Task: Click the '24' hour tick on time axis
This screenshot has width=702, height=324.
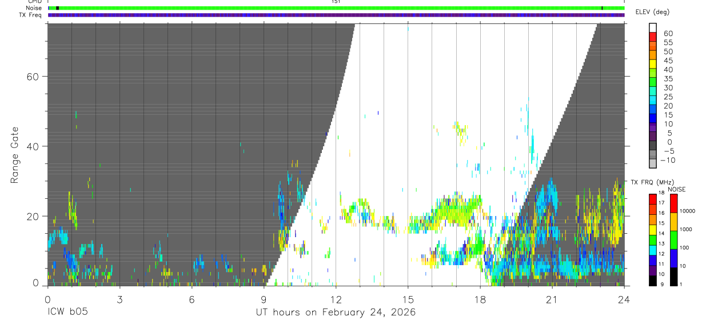Action: 624,299
